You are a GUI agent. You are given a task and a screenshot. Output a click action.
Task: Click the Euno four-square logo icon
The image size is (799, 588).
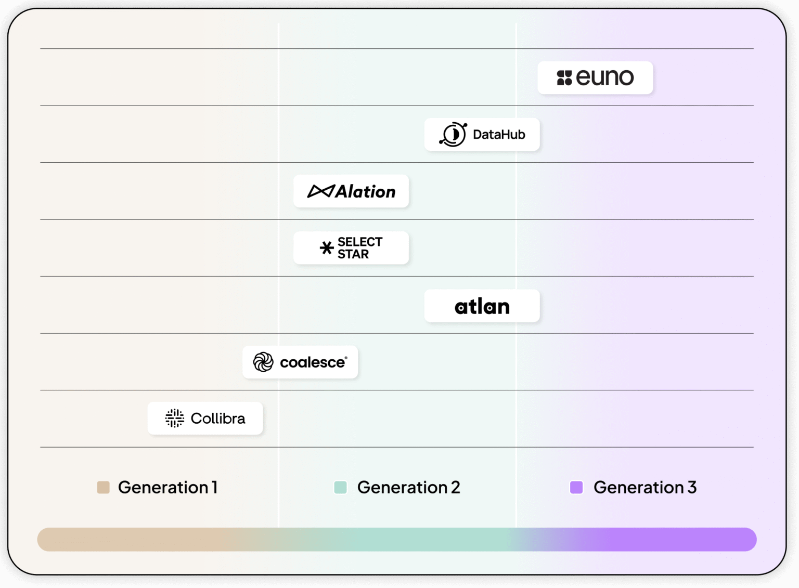point(564,78)
